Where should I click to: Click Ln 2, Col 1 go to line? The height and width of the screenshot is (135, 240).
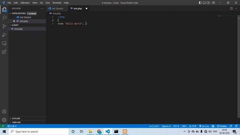[154, 126]
